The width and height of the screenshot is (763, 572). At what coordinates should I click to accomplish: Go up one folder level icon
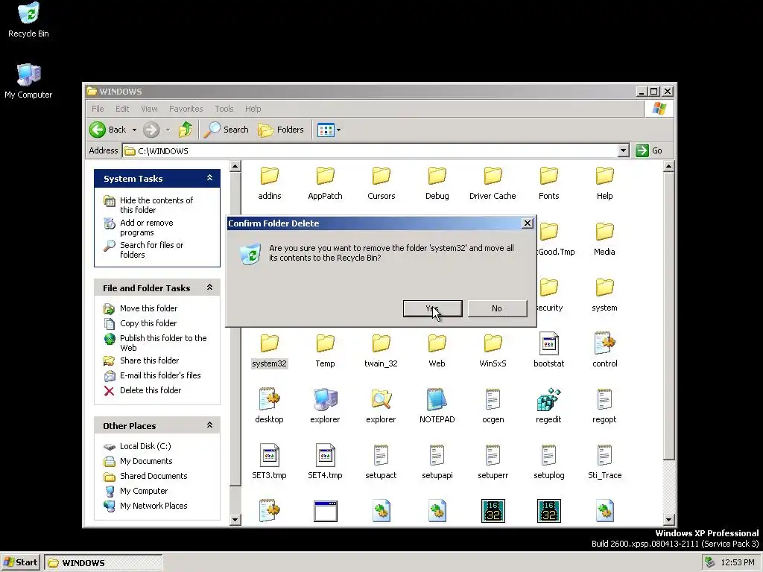tap(186, 130)
